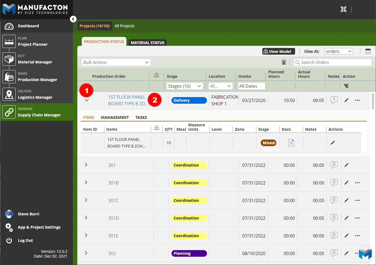
Task: Open the 302 production order link
Action: point(112,253)
